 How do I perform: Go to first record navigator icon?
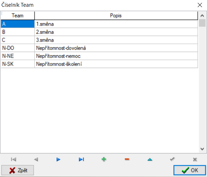point(14,159)
